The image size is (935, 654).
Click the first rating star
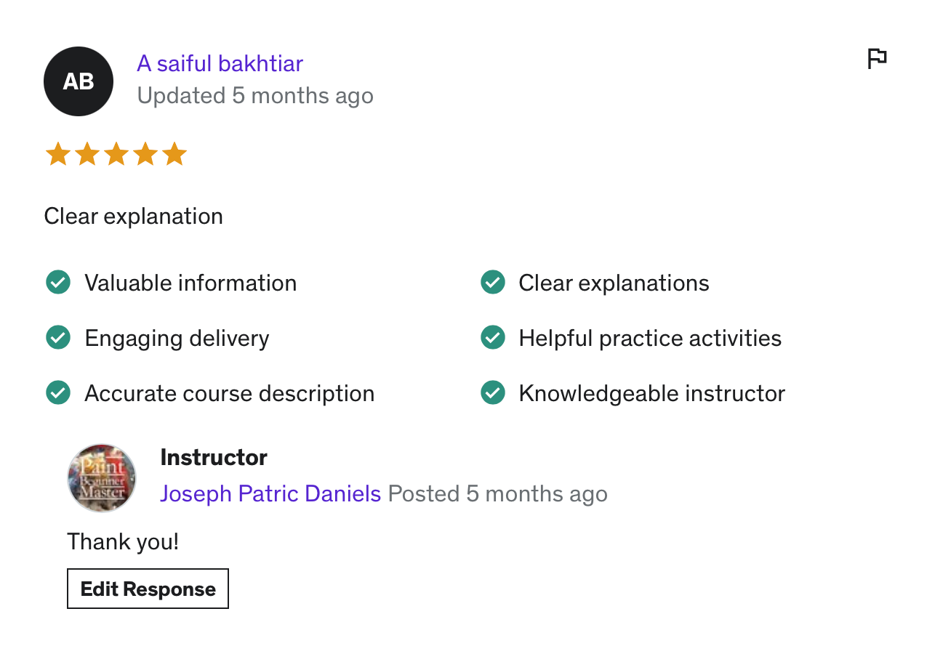point(57,154)
